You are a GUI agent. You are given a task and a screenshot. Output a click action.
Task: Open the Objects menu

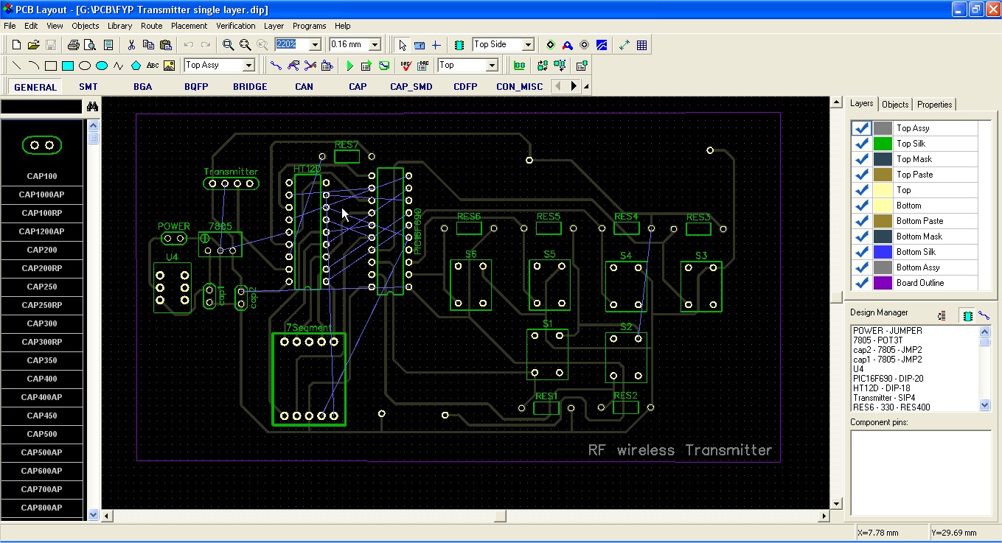tap(86, 26)
